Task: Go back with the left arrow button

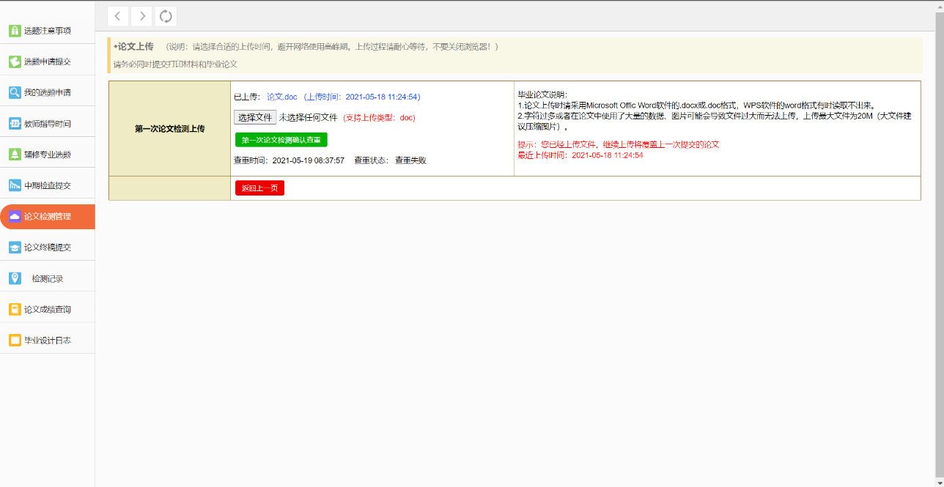Action: click(118, 16)
